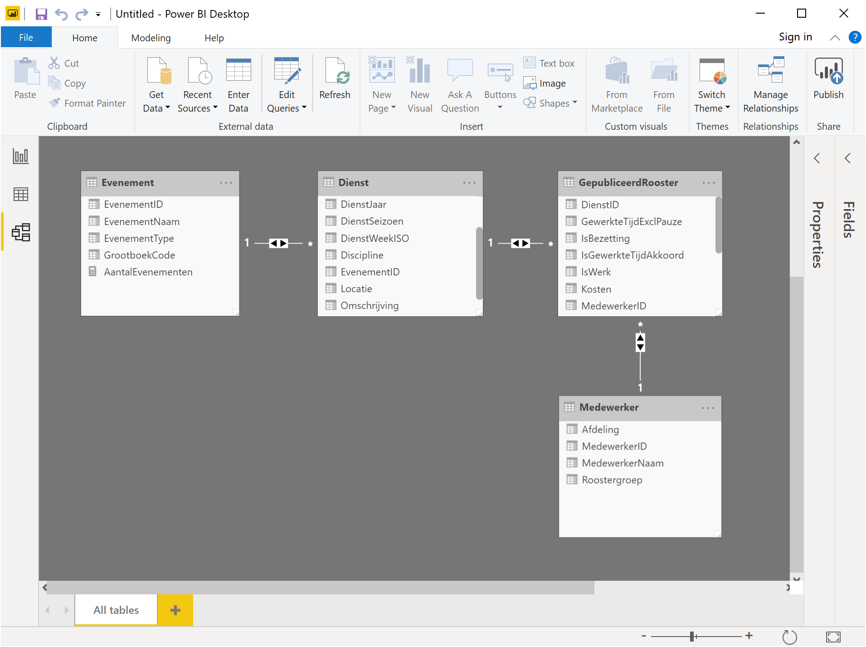This screenshot has height=647, width=866.
Task: Open Medewerker table options ellipsis
Action: coord(708,408)
